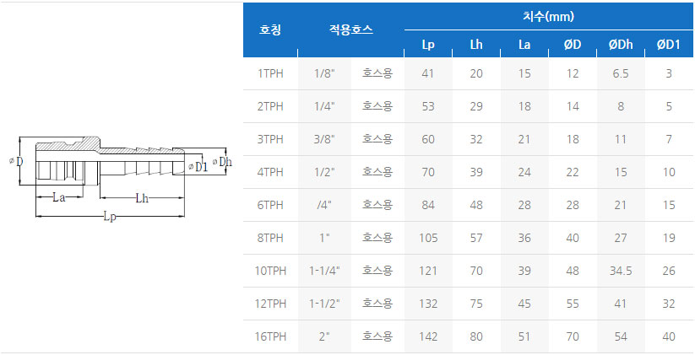695x355 pixels.
Task: Select the Lh column header in the table
Action: (x=476, y=45)
